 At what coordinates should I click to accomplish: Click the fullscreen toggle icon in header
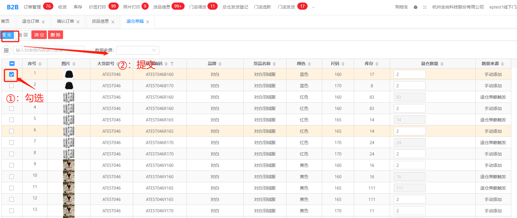click(x=425, y=7)
